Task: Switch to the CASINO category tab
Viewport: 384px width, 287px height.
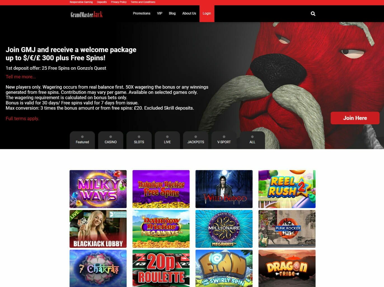Action: coord(111,140)
